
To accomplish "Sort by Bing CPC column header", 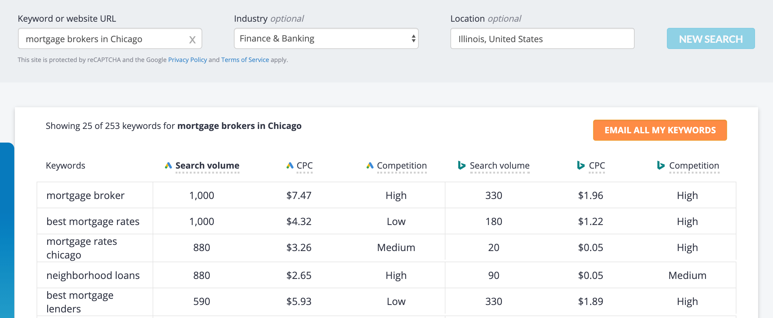I will tap(597, 166).
